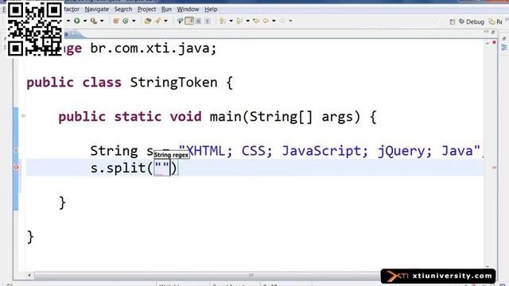Open the Navigate menu
509x286 pixels.
(97, 9)
